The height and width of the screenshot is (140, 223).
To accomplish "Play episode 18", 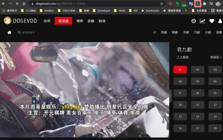I will coord(215,128).
